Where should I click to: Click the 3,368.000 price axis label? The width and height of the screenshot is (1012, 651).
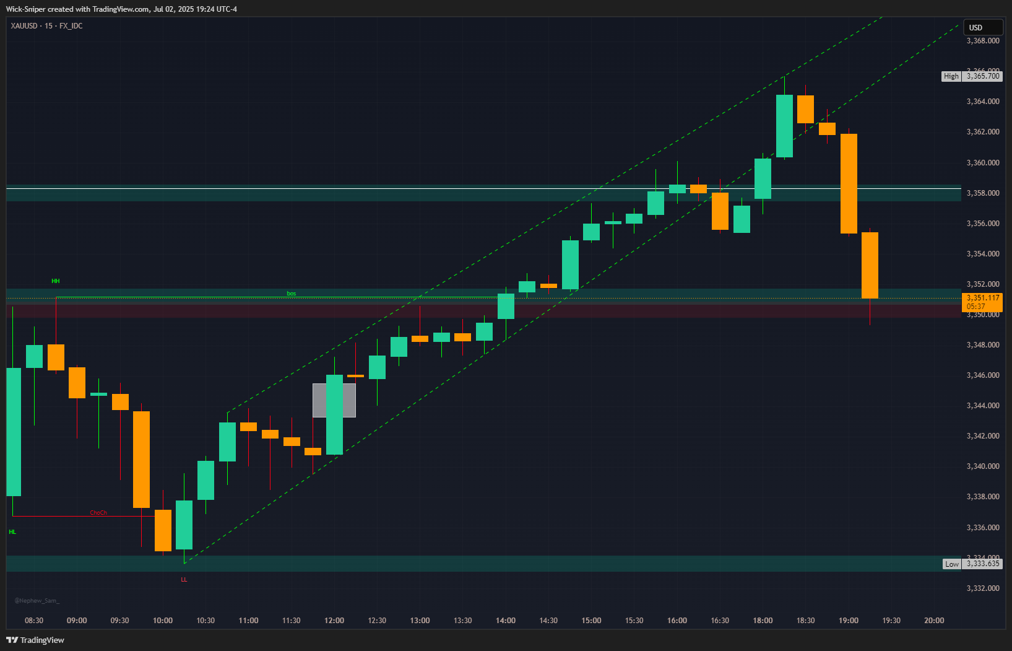coord(983,41)
